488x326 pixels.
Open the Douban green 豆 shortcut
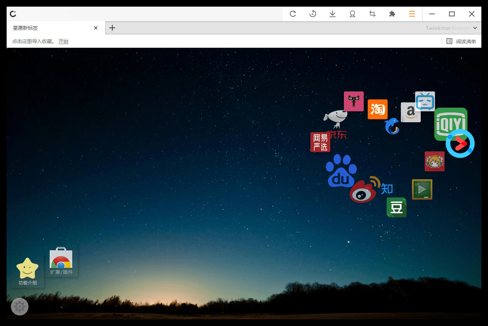pos(397,207)
